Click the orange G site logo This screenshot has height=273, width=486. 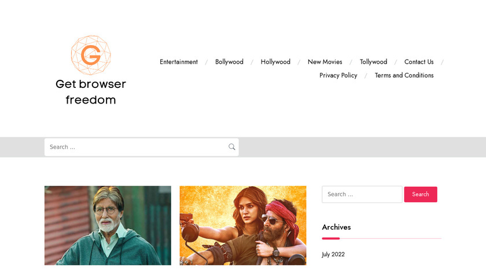click(x=91, y=55)
